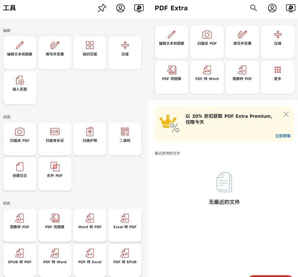Open 插入页面 tool

tap(20, 88)
